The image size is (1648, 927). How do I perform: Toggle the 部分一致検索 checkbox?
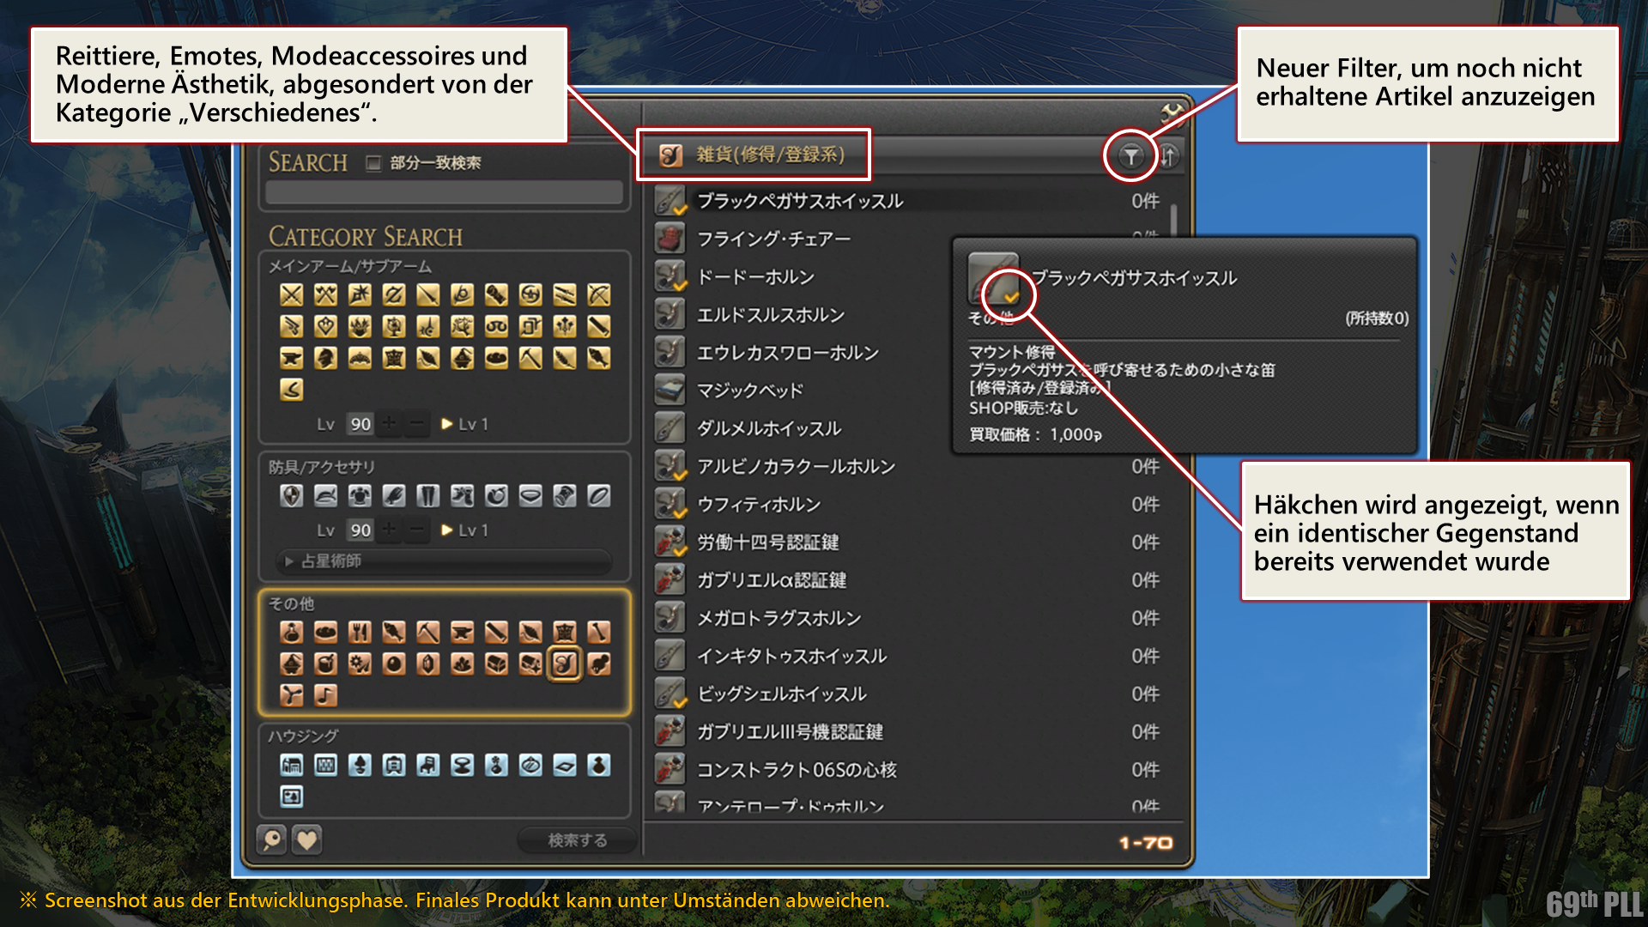pyautogui.click(x=373, y=163)
